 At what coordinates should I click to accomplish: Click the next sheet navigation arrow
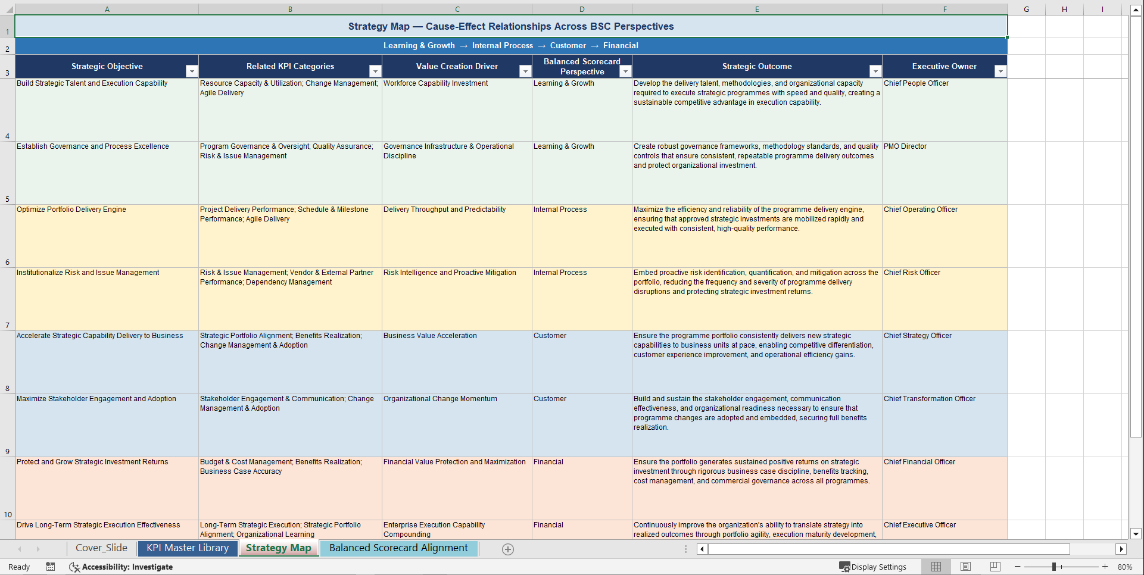(38, 549)
